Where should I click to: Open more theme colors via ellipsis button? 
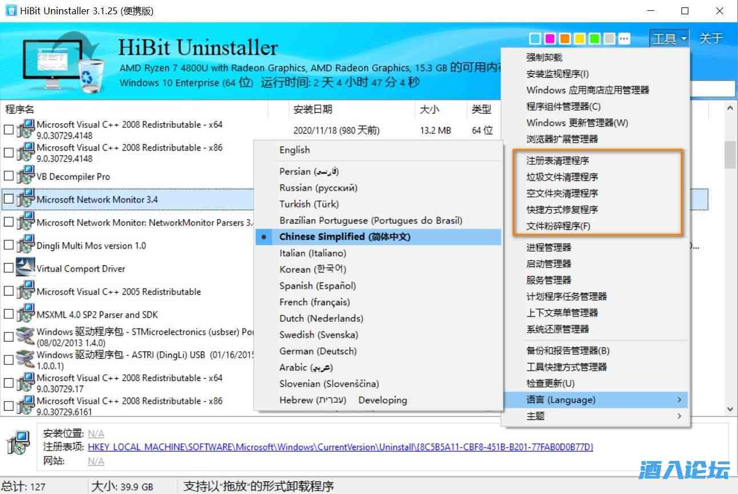(x=624, y=39)
